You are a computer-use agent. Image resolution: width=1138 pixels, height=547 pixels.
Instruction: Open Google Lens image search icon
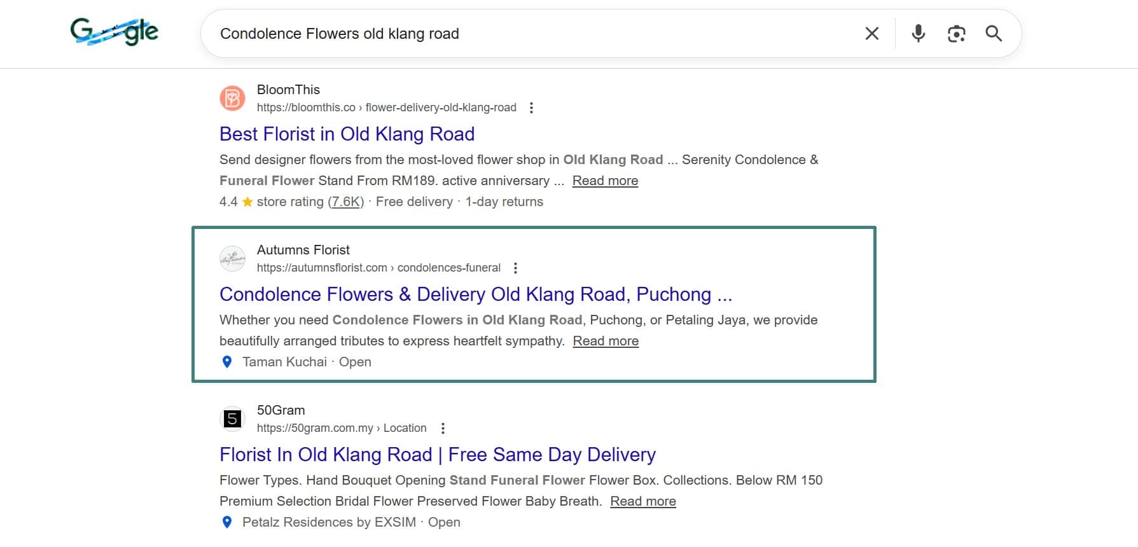pyautogui.click(x=956, y=34)
